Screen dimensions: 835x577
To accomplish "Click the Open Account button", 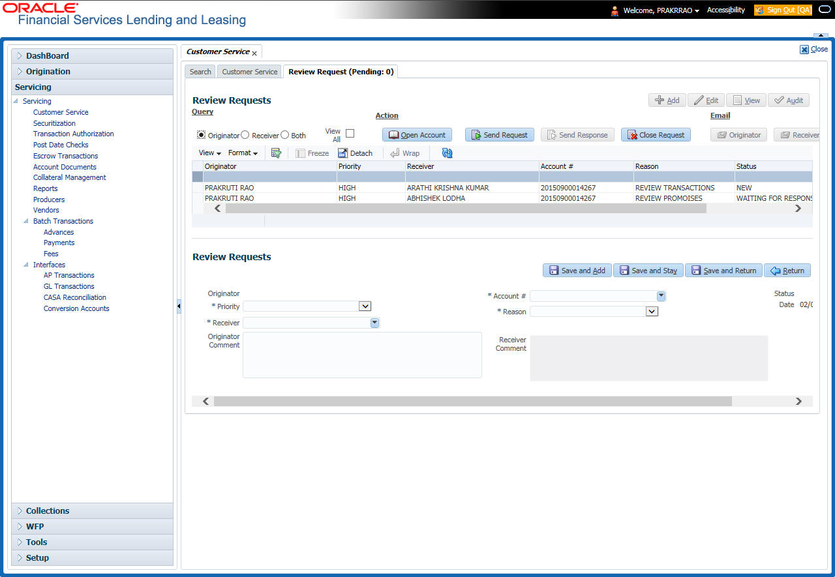I will pos(417,135).
